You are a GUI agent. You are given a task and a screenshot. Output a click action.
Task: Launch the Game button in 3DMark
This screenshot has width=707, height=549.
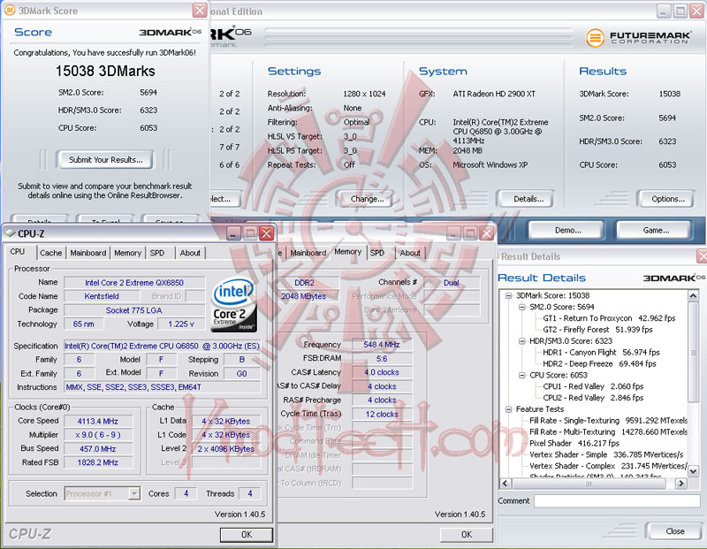[654, 230]
